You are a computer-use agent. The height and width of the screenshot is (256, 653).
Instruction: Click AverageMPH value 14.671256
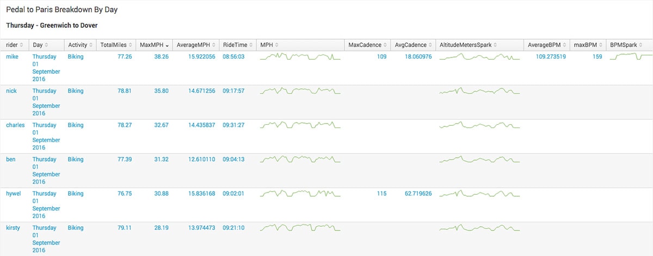click(201, 91)
